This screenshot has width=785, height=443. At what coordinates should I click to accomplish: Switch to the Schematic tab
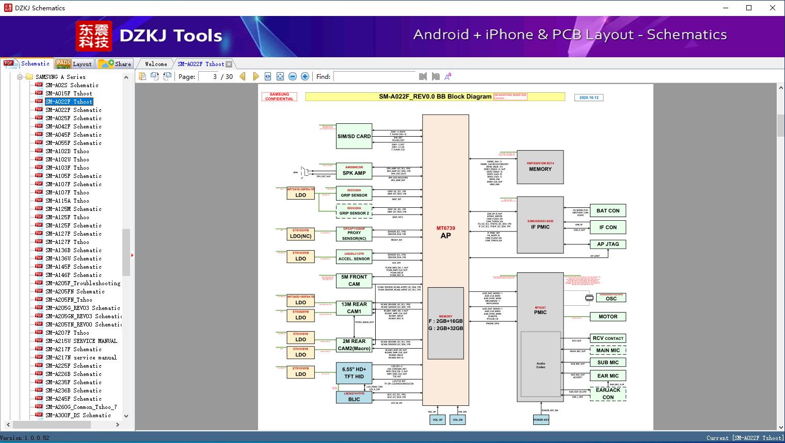coord(27,63)
